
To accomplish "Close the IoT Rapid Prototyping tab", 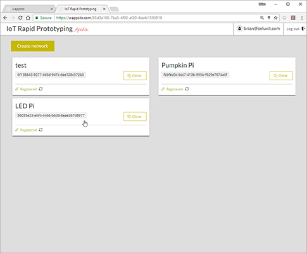I will pos(104,9).
